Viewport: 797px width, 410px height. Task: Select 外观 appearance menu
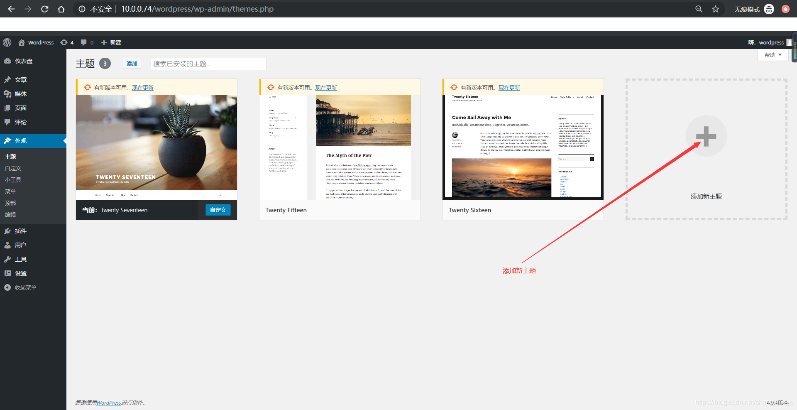pos(33,141)
